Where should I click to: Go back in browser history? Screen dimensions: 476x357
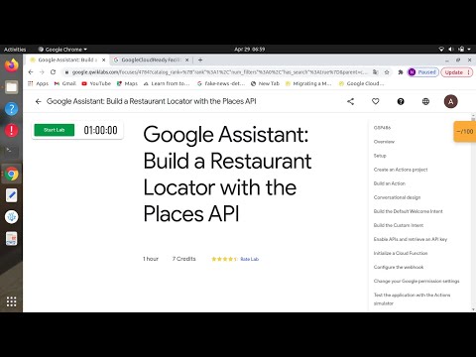31,72
